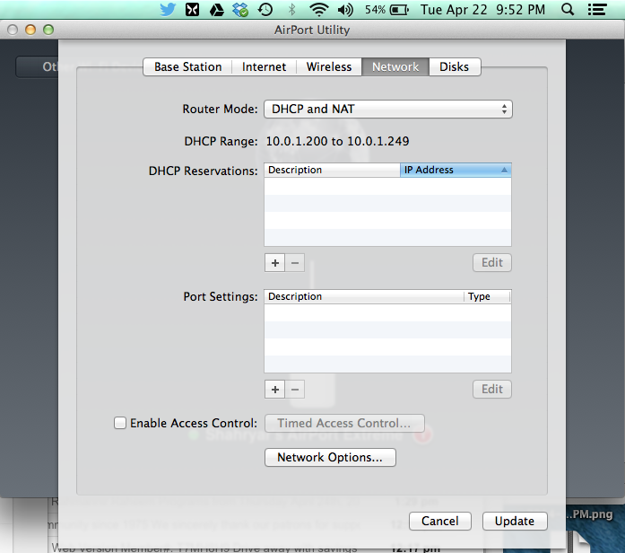Open Spotlight search magnifier

pos(568,9)
